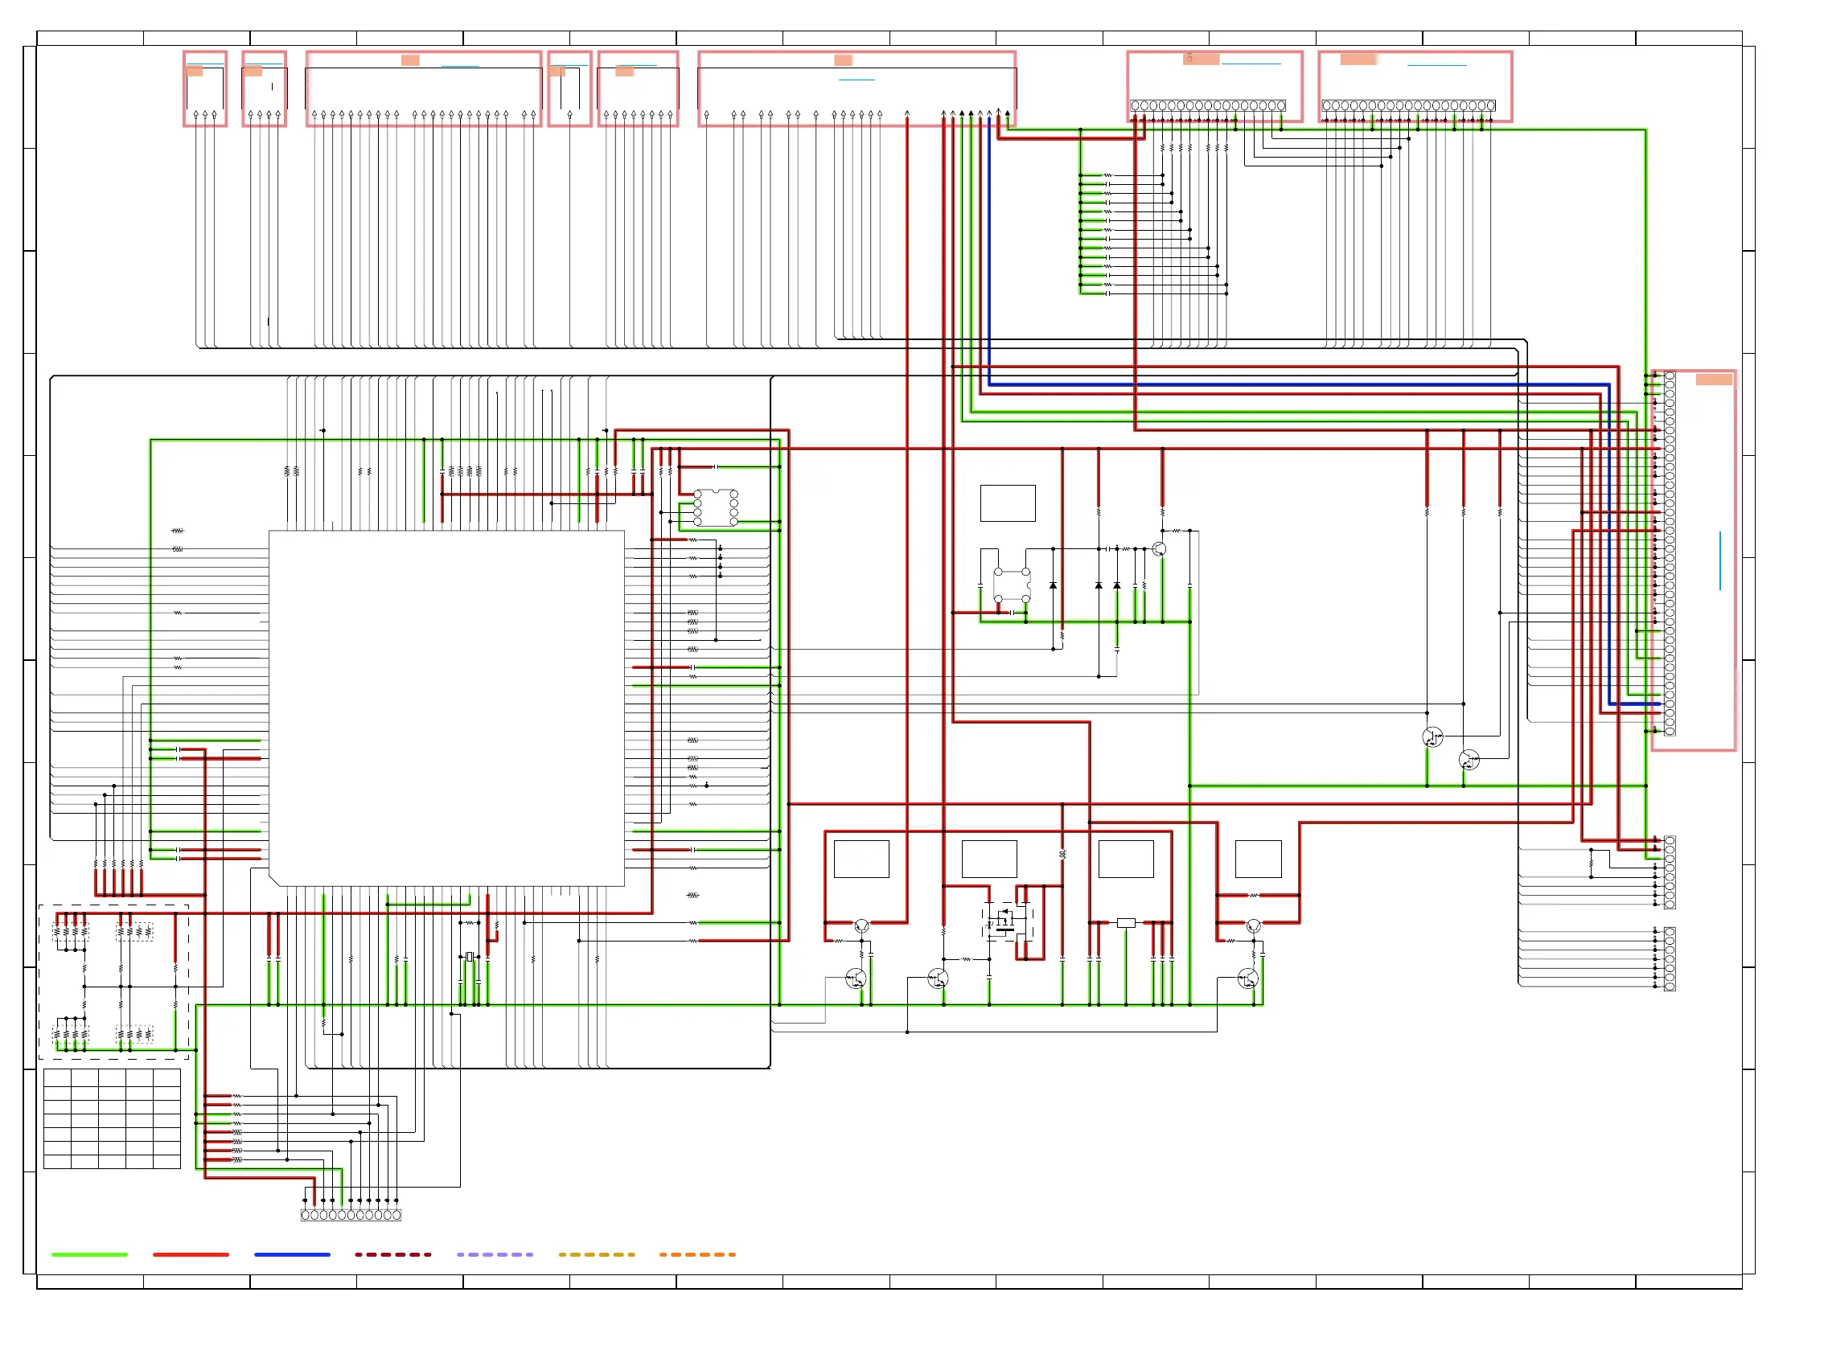Click the dashed gold legend line sample

click(596, 1254)
